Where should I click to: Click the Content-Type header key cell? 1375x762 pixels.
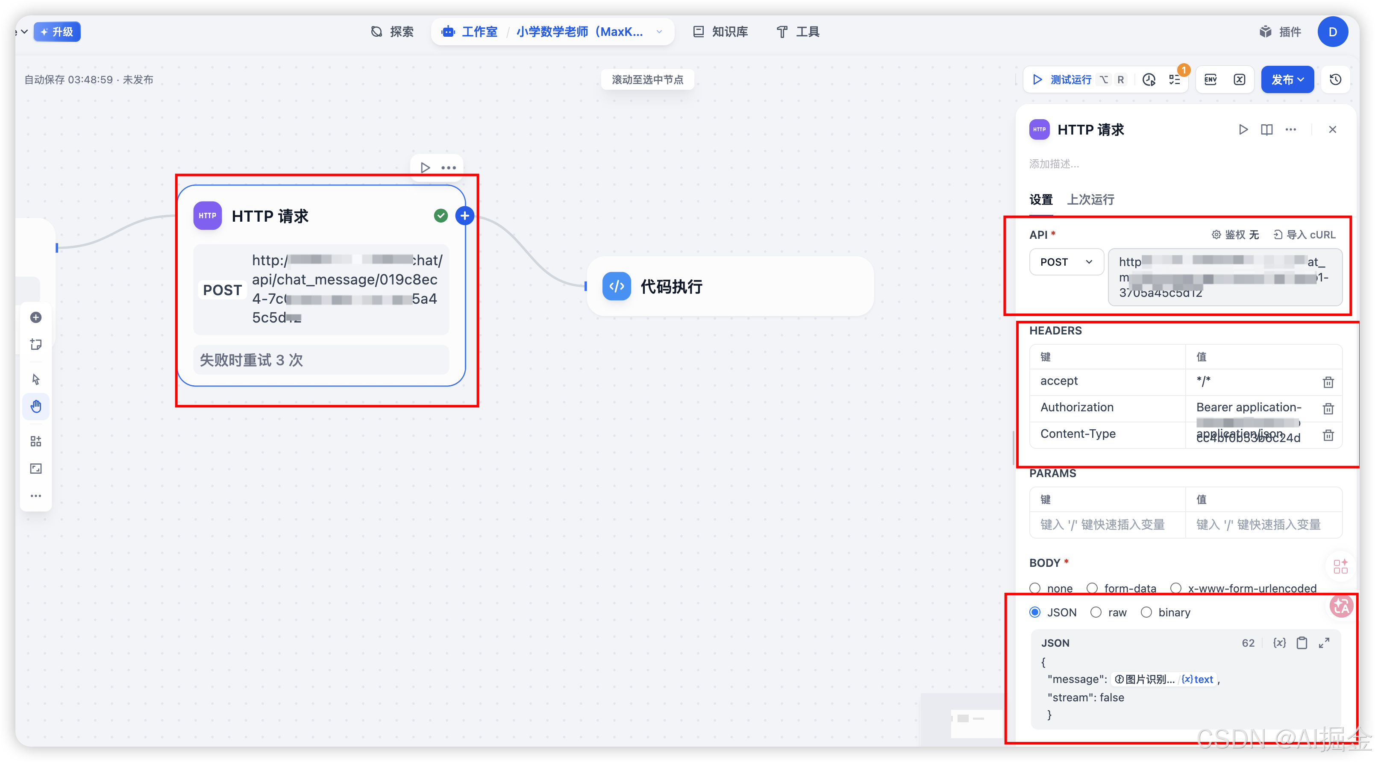tap(1107, 434)
